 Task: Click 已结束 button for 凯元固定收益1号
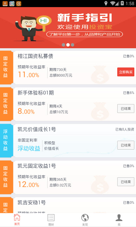(126, 182)
